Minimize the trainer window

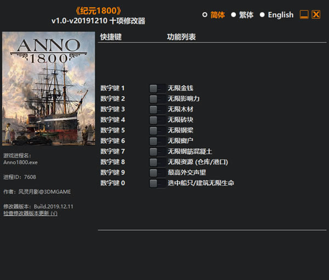coord(304,15)
